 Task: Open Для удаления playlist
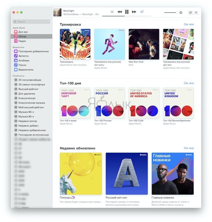click(x=32, y=94)
